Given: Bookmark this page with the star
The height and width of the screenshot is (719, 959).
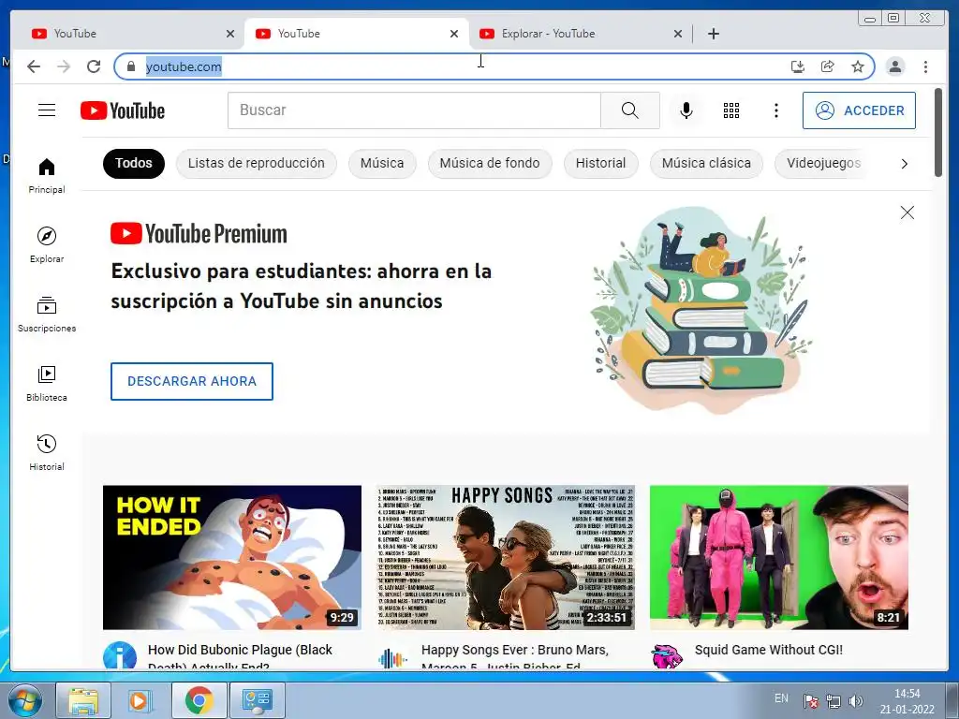Looking at the screenshot, I should click(x=858, y=66).
